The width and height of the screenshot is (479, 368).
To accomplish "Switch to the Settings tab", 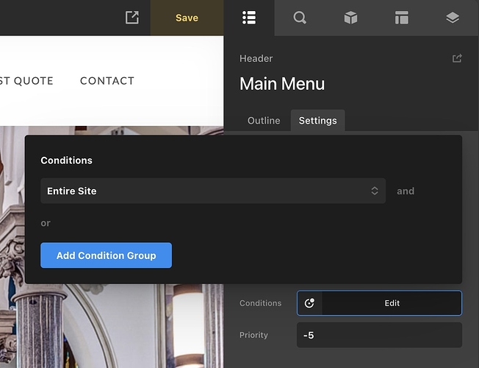I will (x=317, y=121).
